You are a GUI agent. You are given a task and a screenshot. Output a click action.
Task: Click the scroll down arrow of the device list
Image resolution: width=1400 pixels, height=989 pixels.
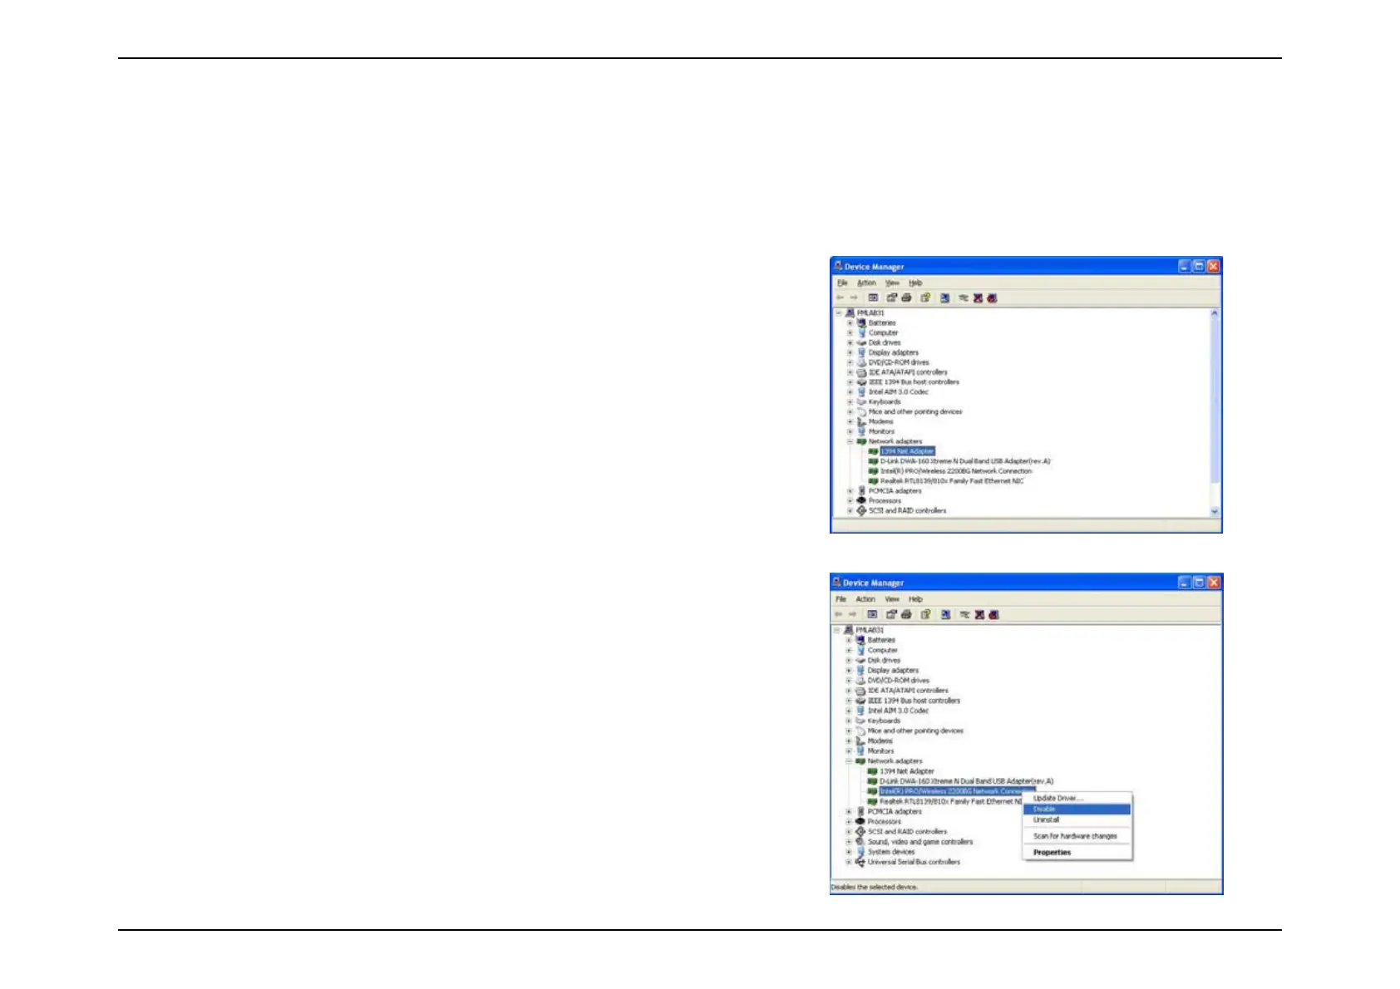point(1215,511)
